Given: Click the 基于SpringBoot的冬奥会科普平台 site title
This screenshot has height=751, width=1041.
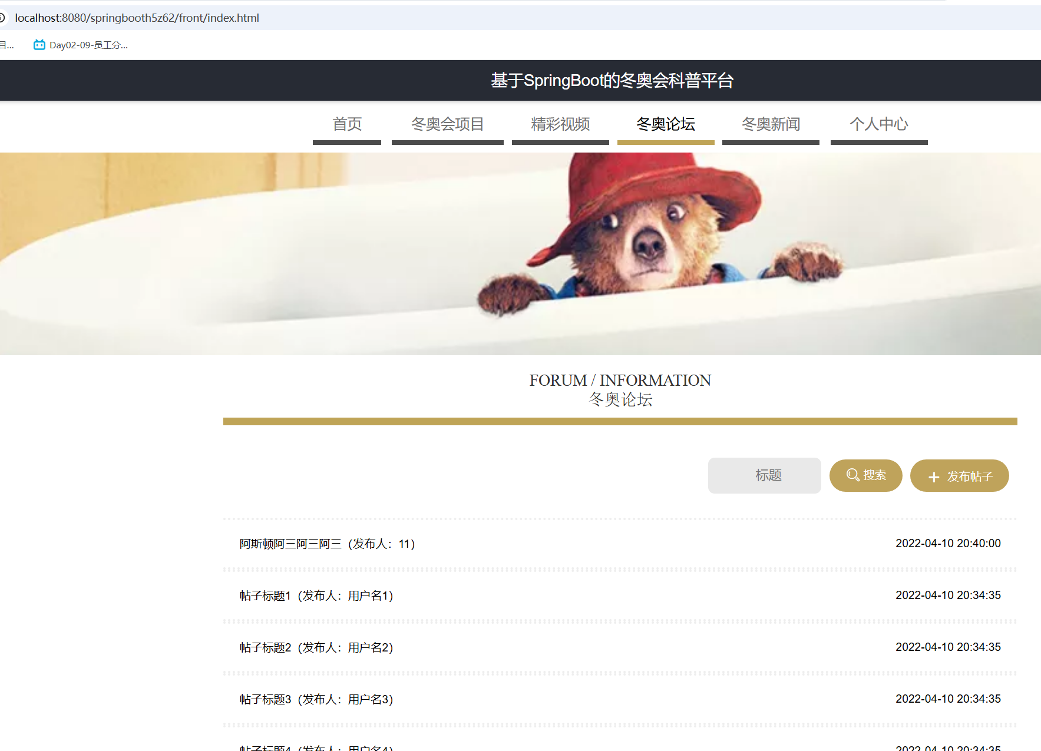Looking at the screenshot, I should coord(612,80).
